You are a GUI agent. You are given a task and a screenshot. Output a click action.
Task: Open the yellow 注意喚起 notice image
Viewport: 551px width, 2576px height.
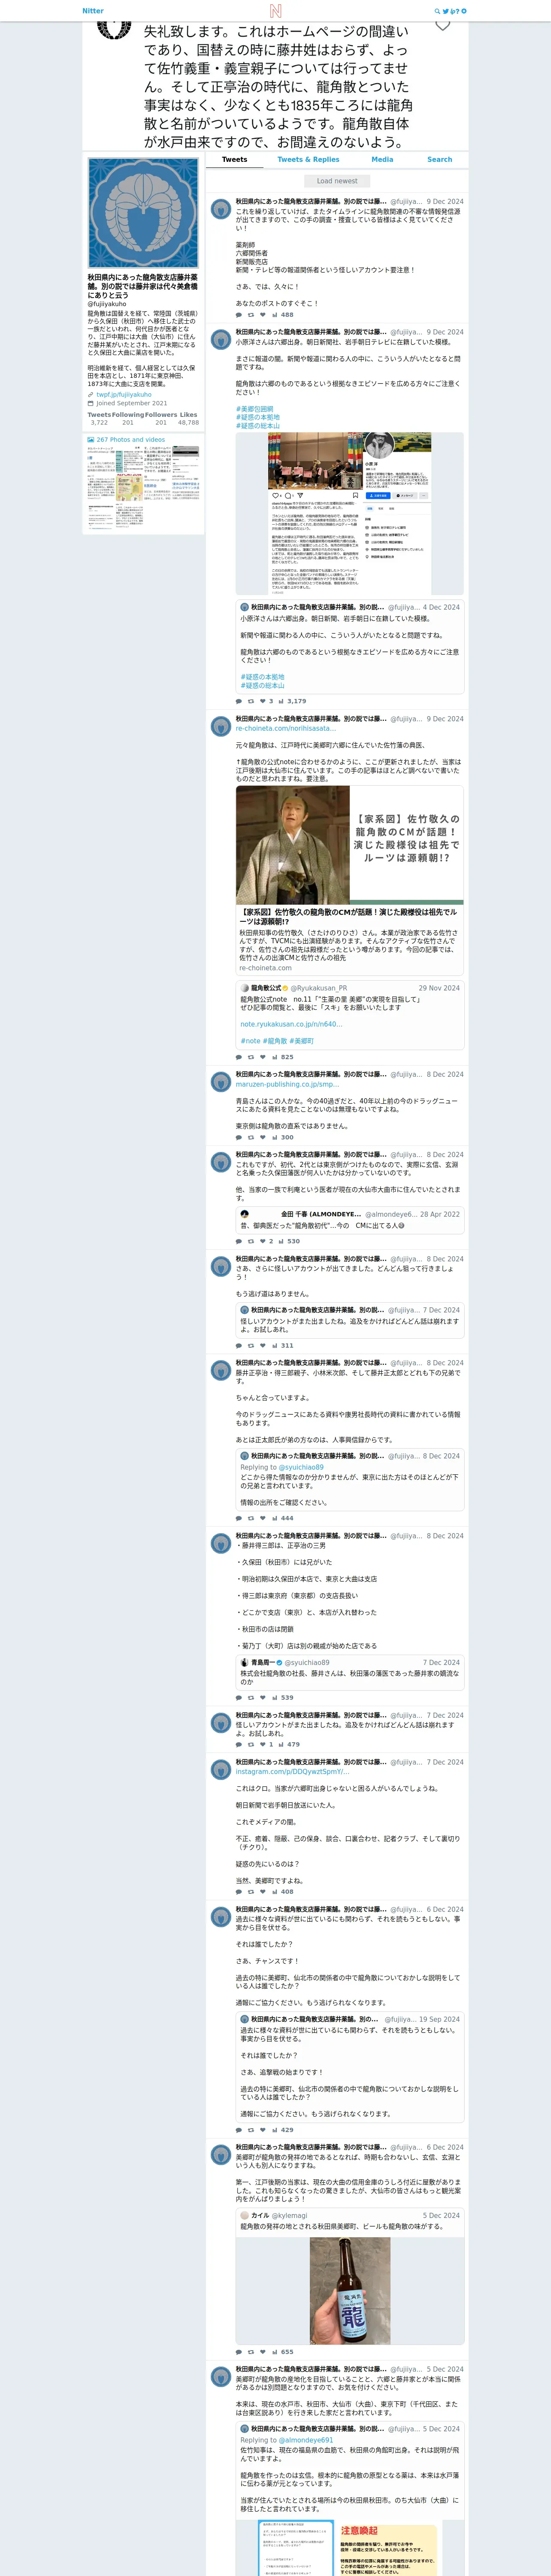point(388,2549)
